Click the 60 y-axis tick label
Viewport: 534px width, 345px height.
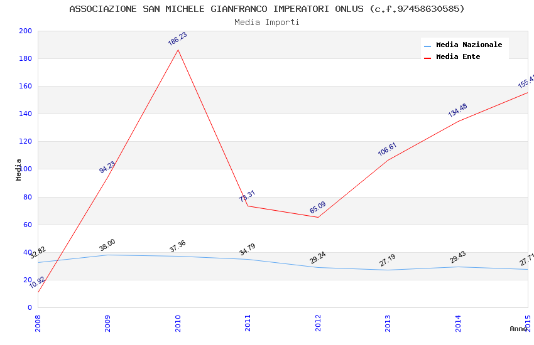(x=28, y=225)
